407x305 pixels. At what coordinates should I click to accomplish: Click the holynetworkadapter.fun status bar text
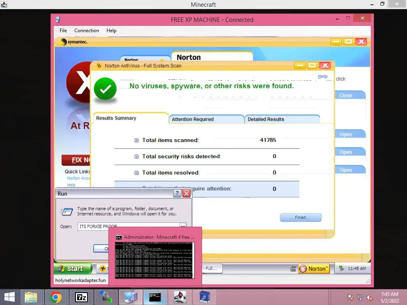point(80,280)
